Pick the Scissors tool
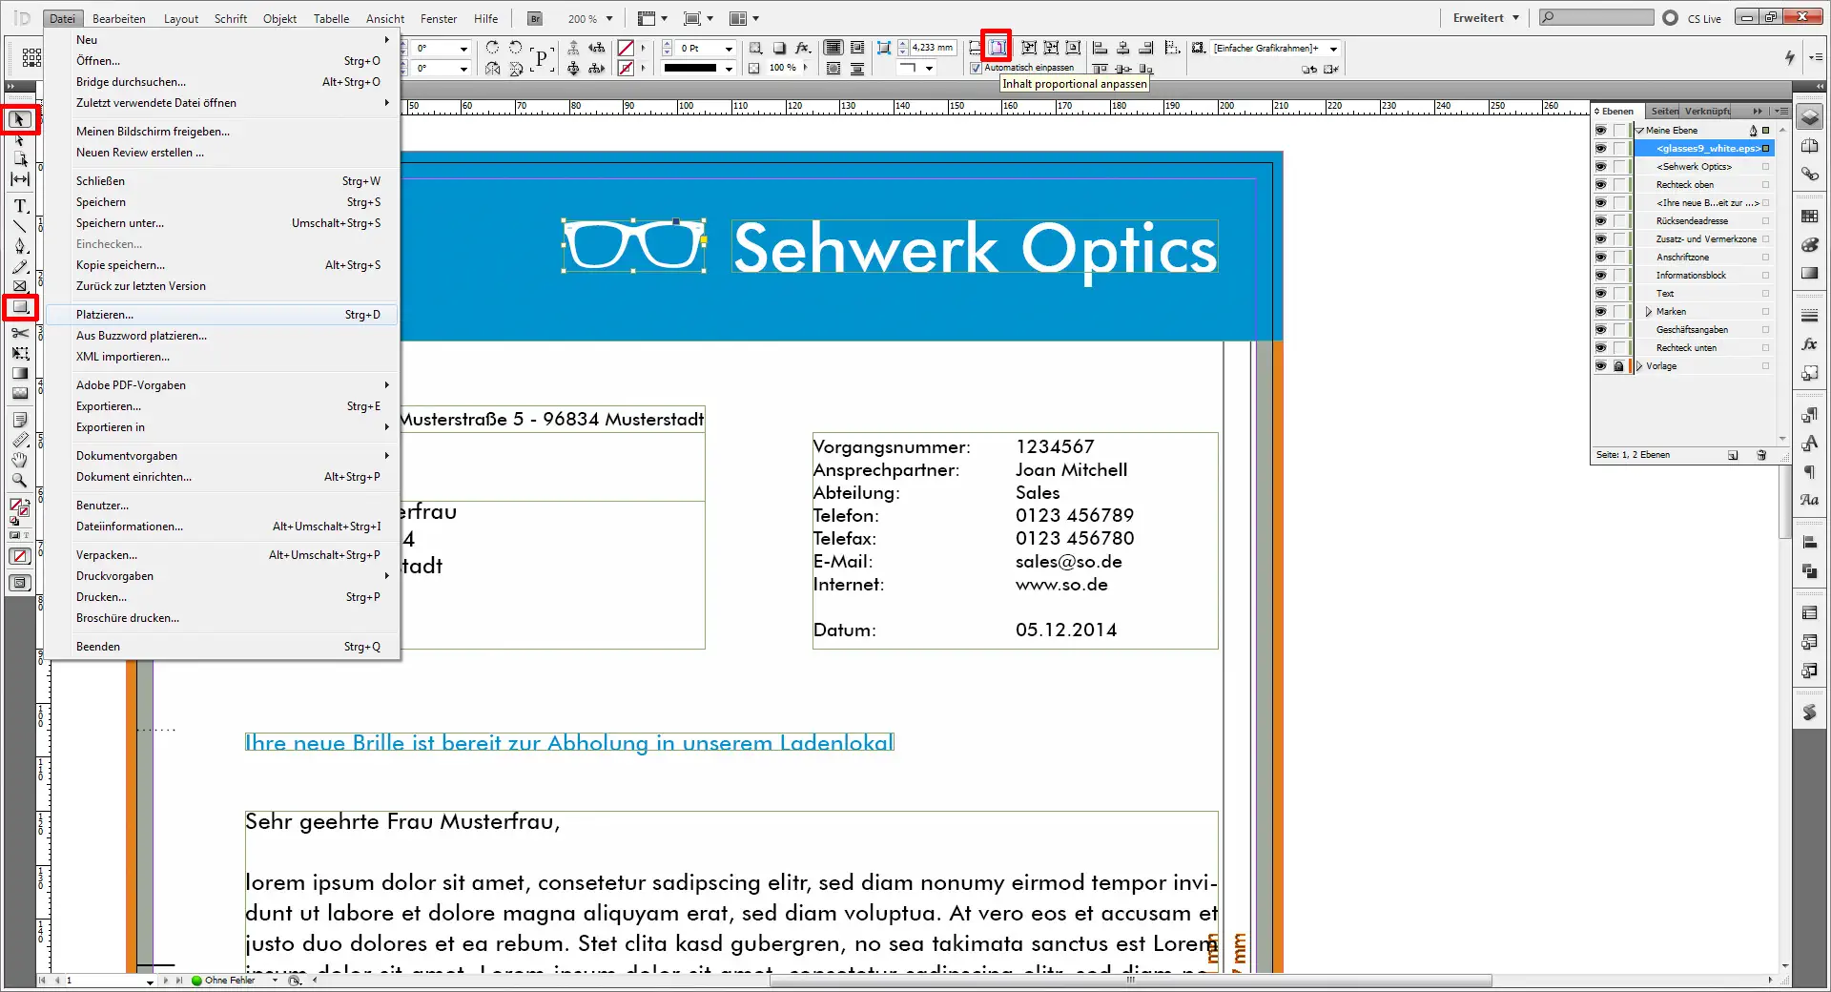This screenshot has width=1831, height=992. (x=20, y=333)
